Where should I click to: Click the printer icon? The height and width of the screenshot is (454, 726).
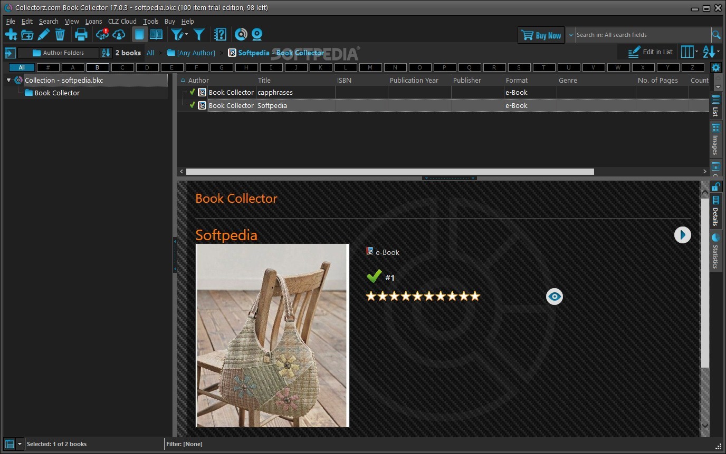click(x=81, y=35)
